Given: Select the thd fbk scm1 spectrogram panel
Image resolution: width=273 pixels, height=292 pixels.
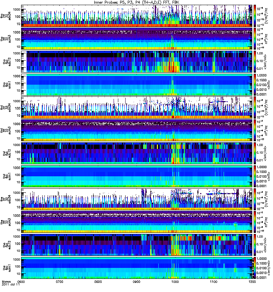Looking at the screenshot, I should 137,176.
